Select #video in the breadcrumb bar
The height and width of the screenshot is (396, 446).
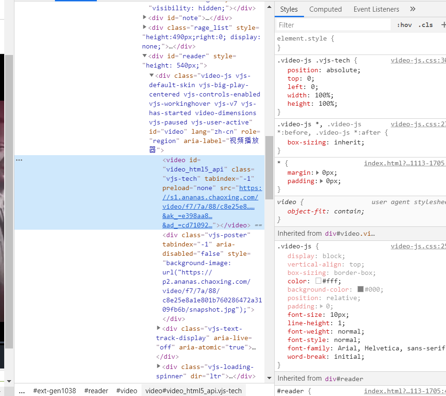click(127, 391)
